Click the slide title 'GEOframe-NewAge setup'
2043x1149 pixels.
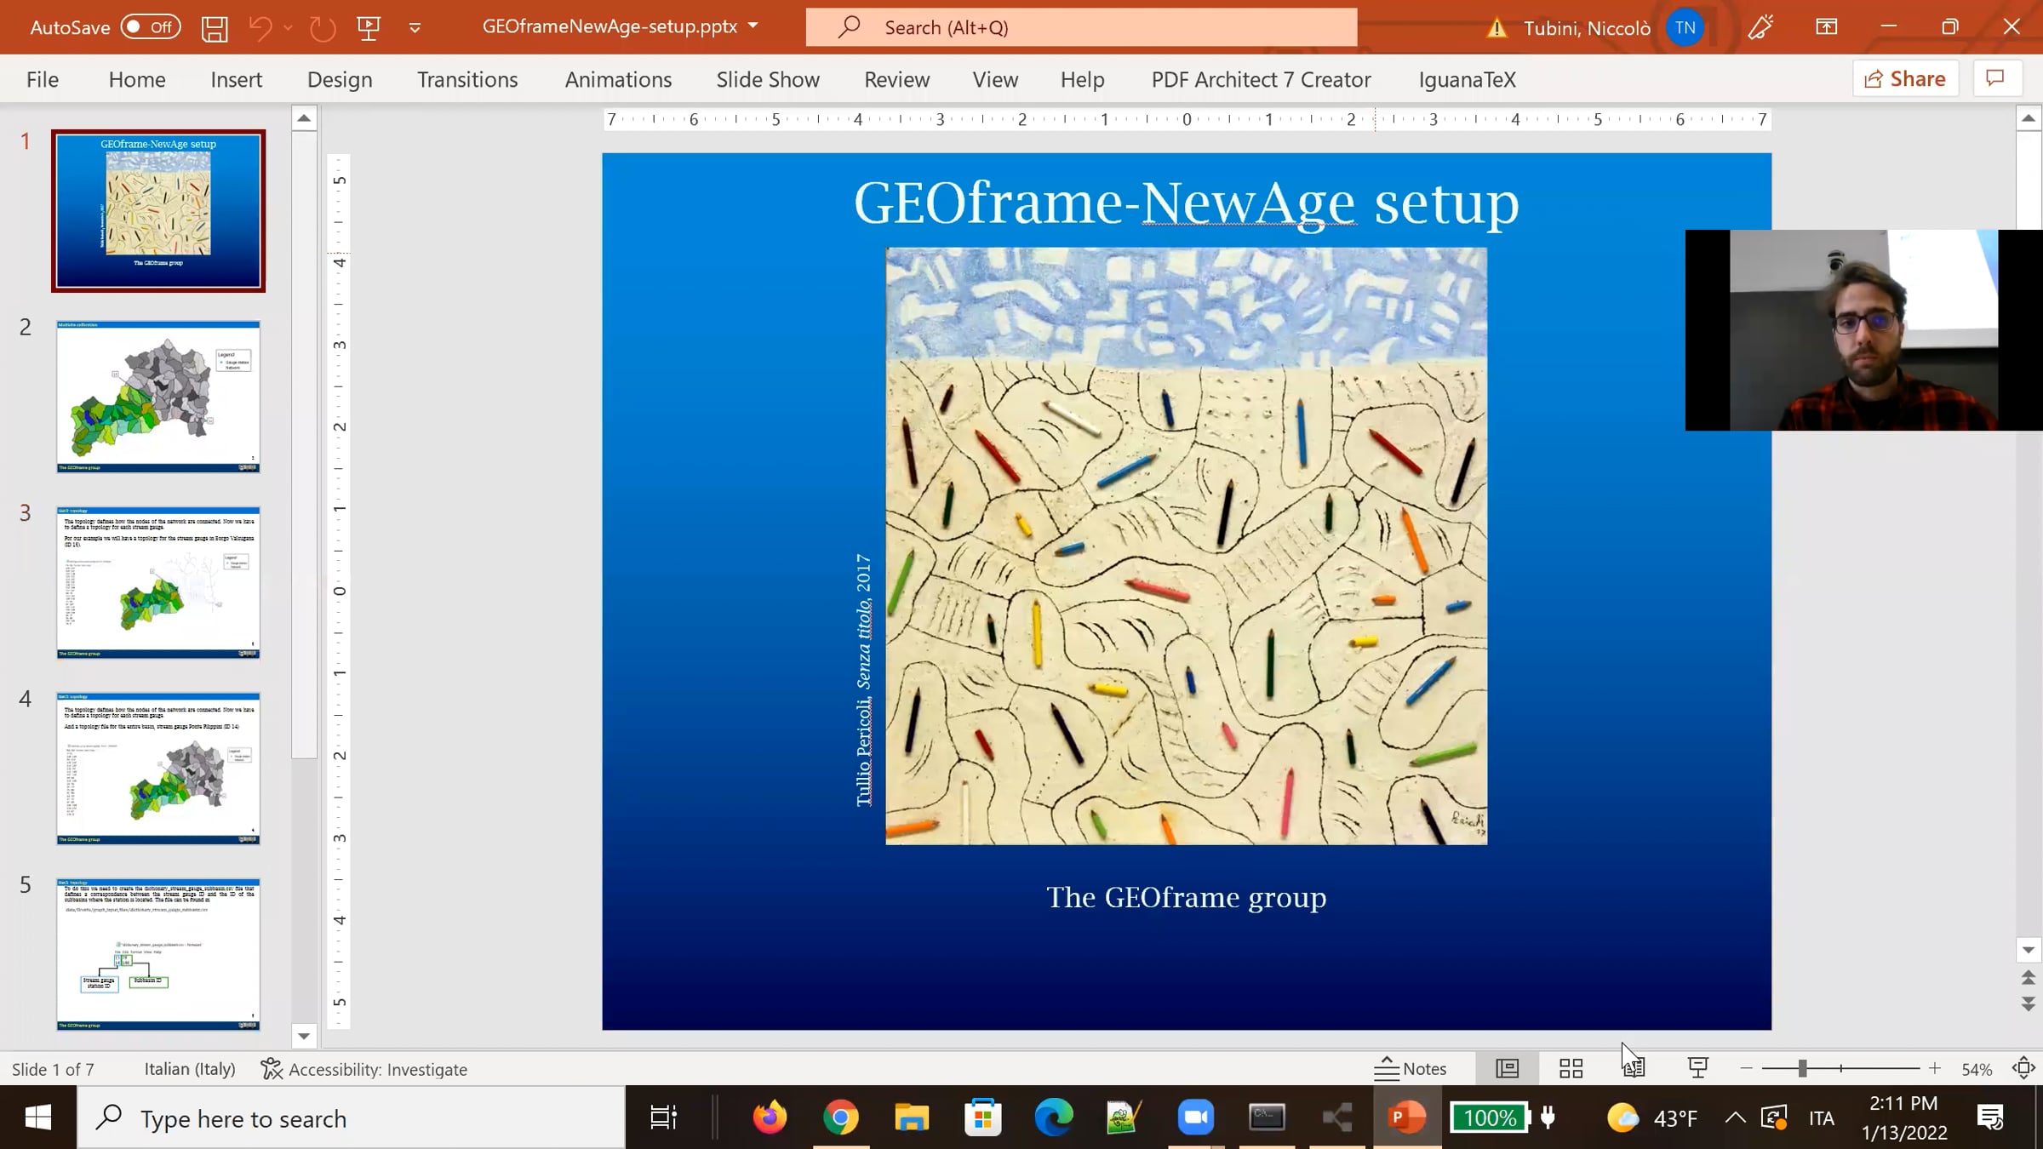[1186, 203]
